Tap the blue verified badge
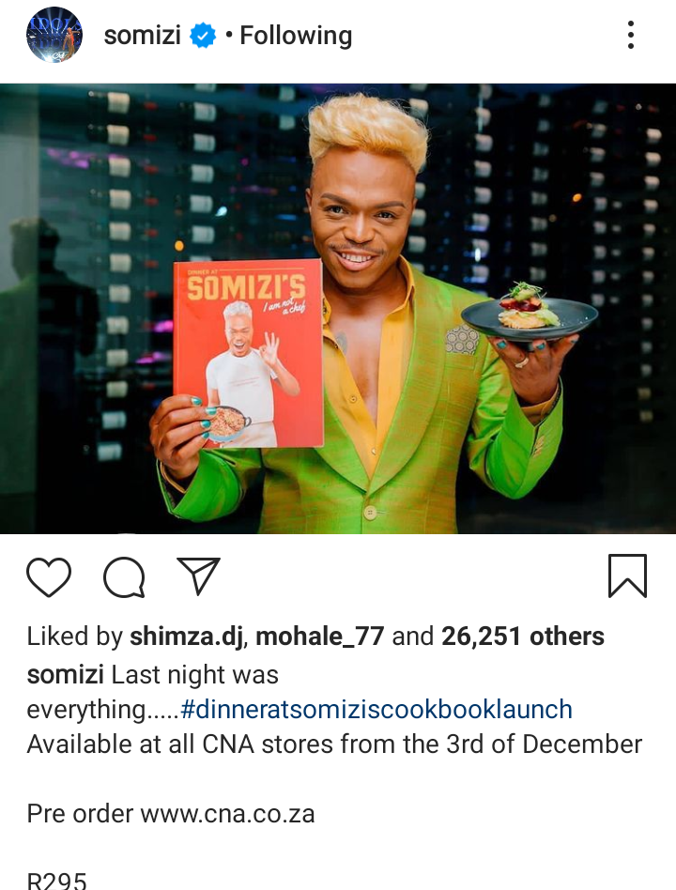Viewport: 676px width, 890px height. (203, 35)
